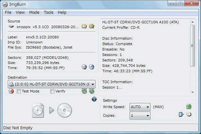Click the Size: 428,744,704 bytes line
The width and height of the screenshot is (201, 134).
tap(124, 66)
